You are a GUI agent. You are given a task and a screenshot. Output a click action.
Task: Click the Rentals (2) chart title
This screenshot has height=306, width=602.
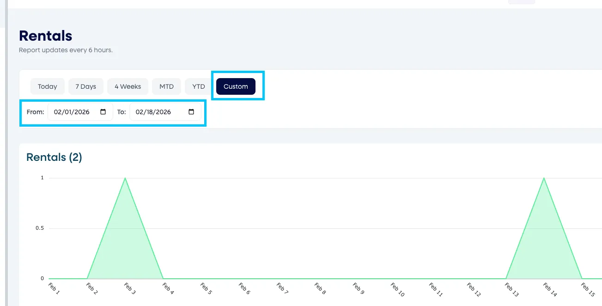point(54,157)
